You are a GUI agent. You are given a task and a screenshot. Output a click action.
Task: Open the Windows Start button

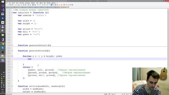tap(3, 2)
